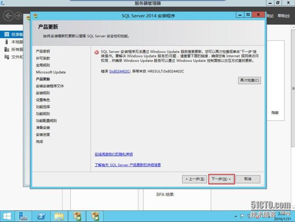Launch PowerShell from the taskbar
This screenshot has width=295, height=222.
pyautogui.click(x=42, y=216)
